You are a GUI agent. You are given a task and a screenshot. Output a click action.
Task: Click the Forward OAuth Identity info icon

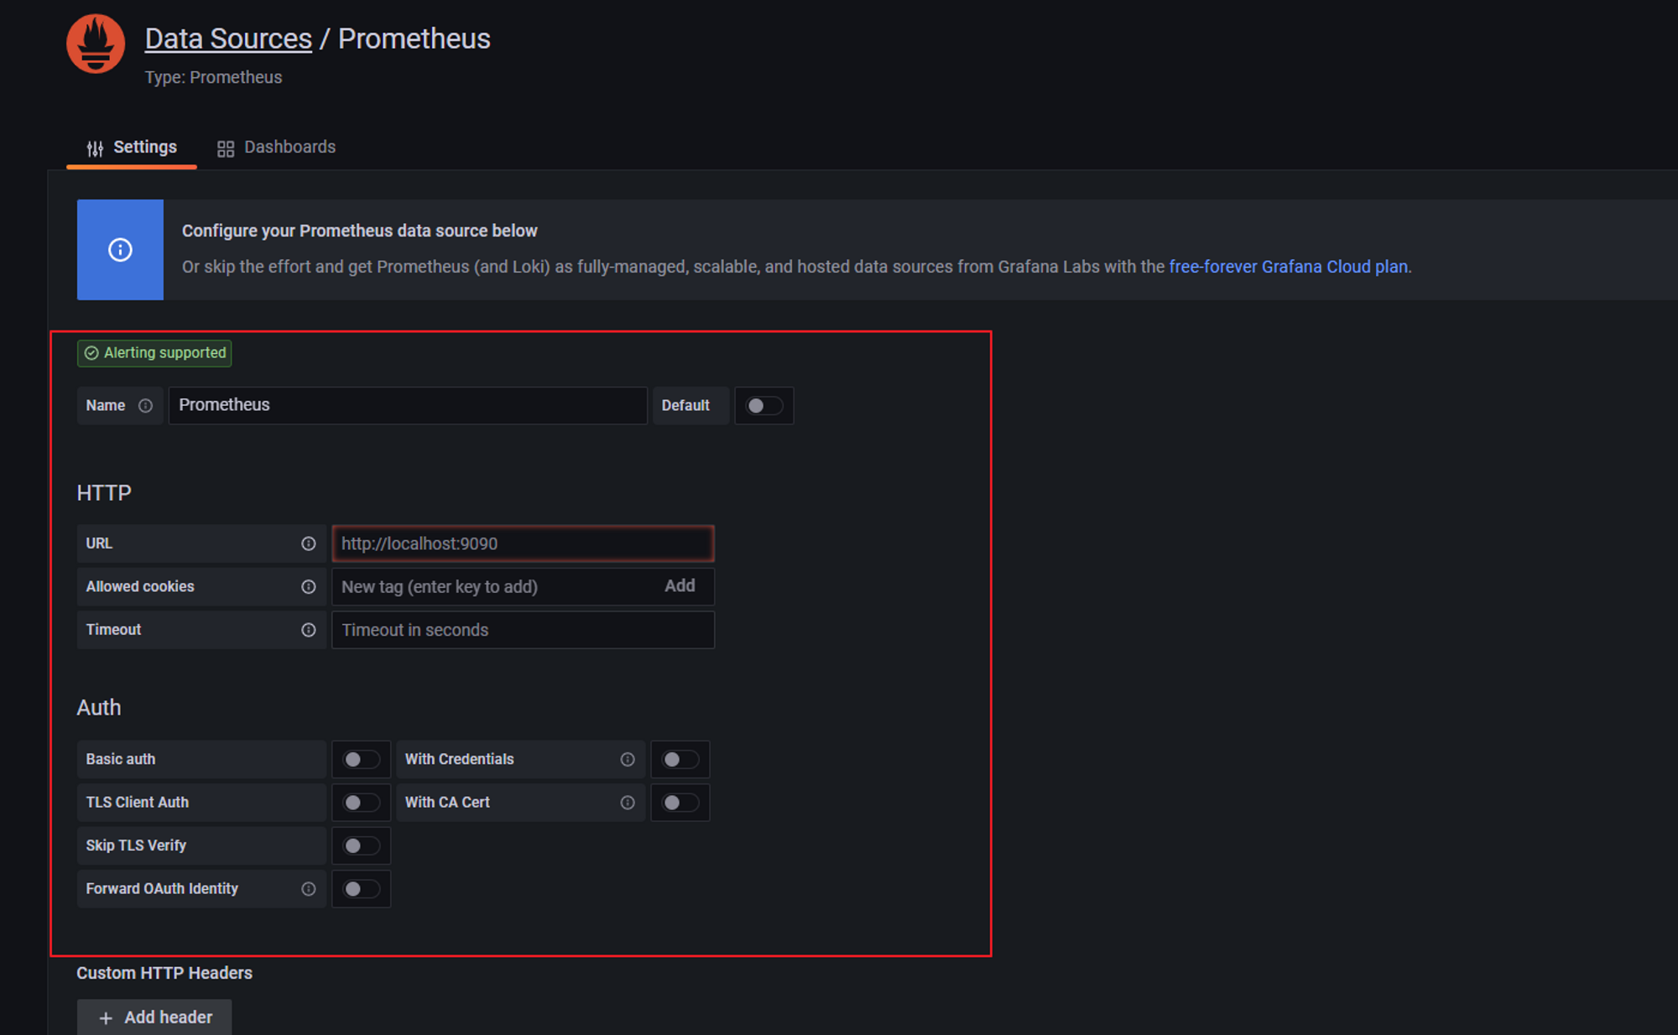click(x=308, y=889)
